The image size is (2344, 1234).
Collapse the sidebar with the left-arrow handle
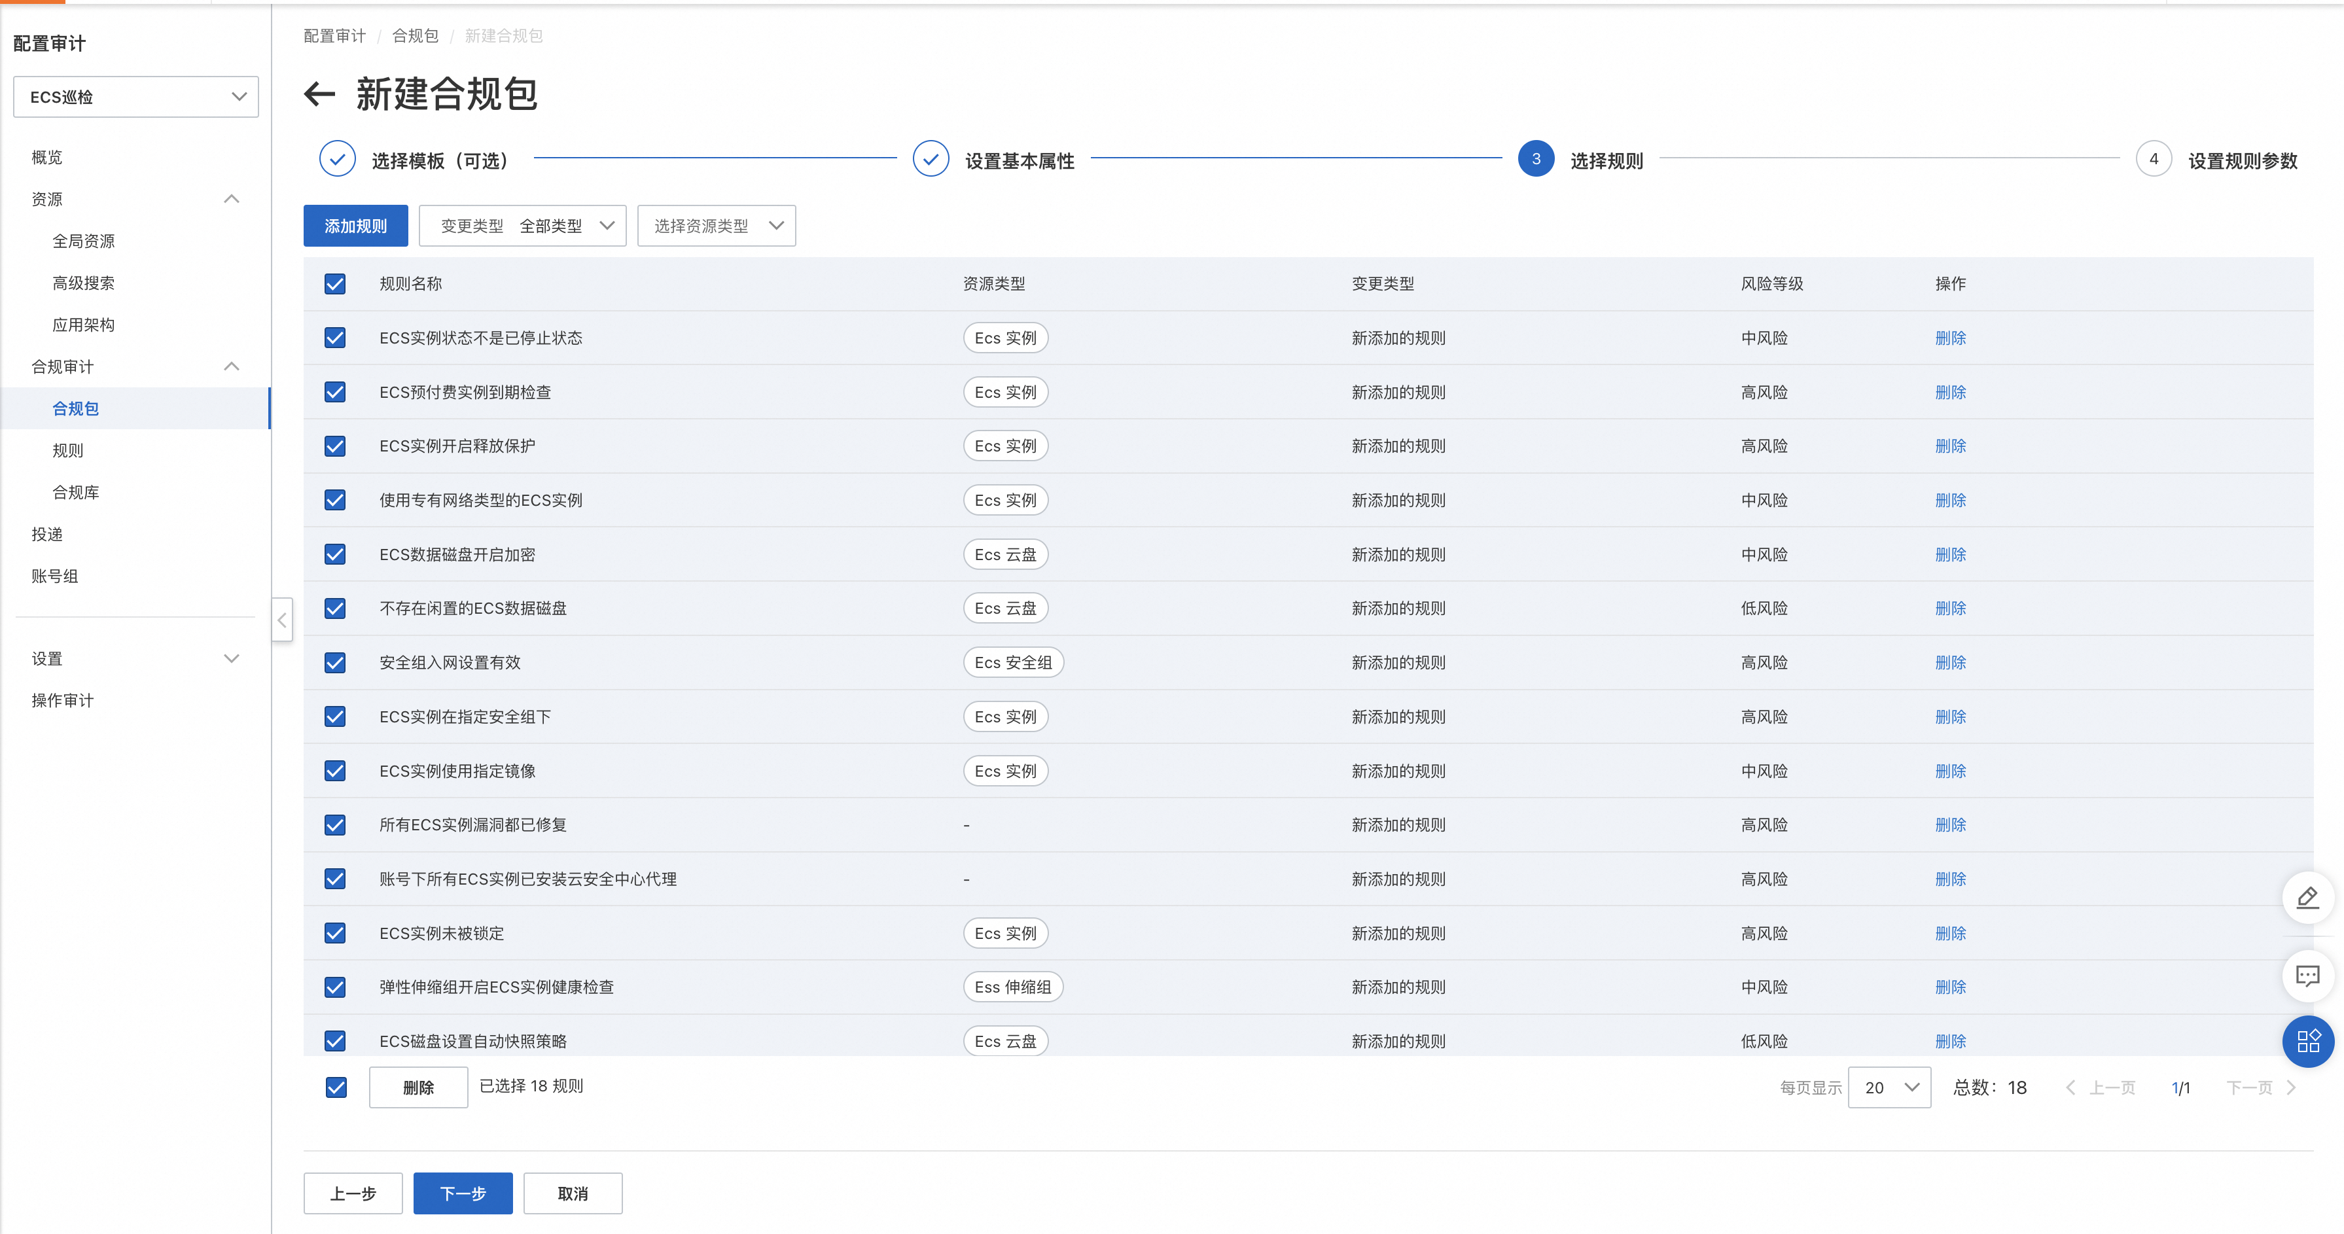tap(282, 620)
